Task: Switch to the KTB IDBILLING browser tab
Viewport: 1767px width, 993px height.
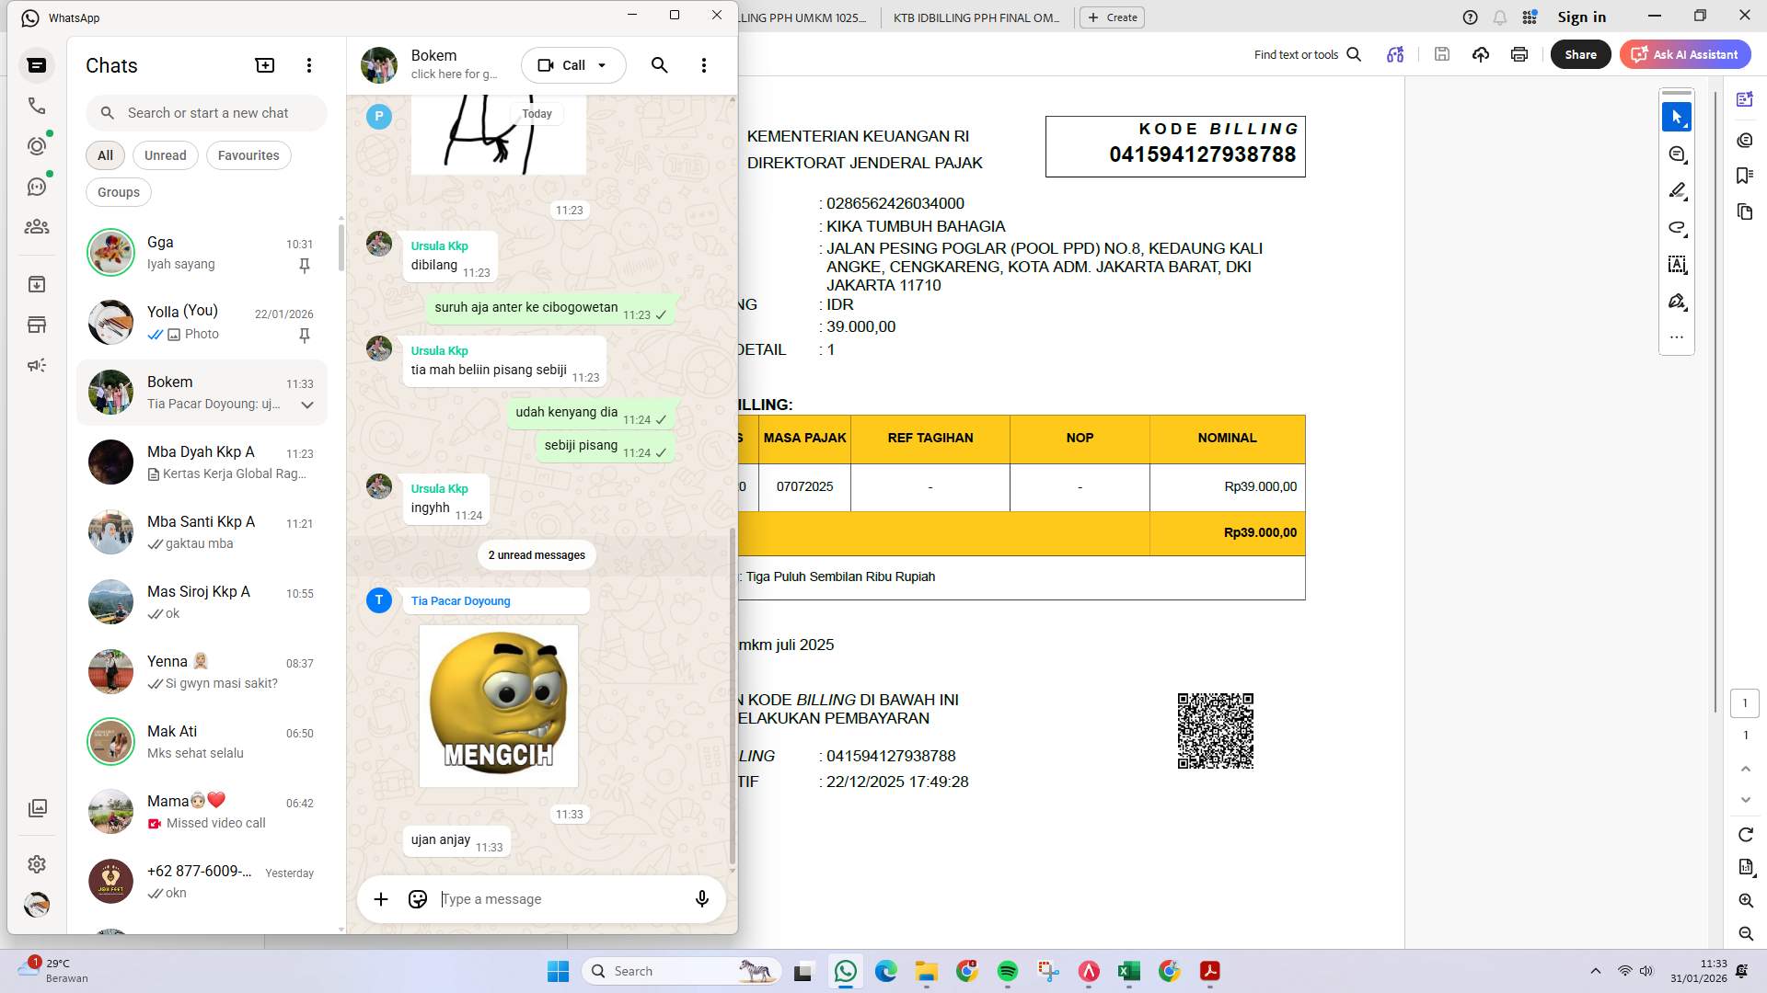Action: (976, 17)
